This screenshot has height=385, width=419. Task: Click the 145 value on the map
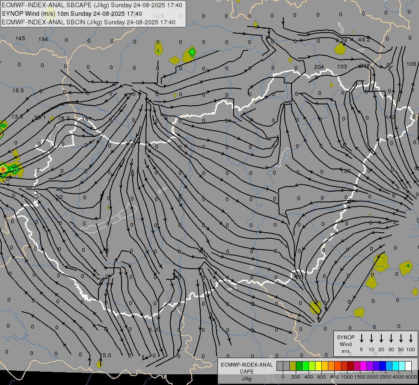[20, 38]
